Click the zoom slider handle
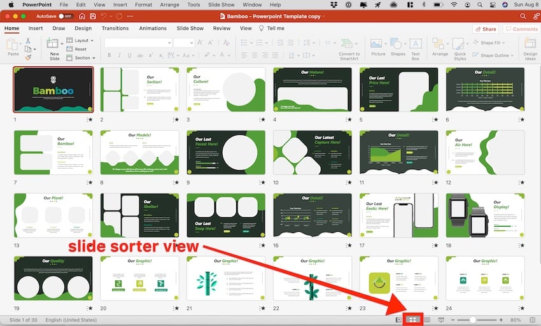 [473, 320]
